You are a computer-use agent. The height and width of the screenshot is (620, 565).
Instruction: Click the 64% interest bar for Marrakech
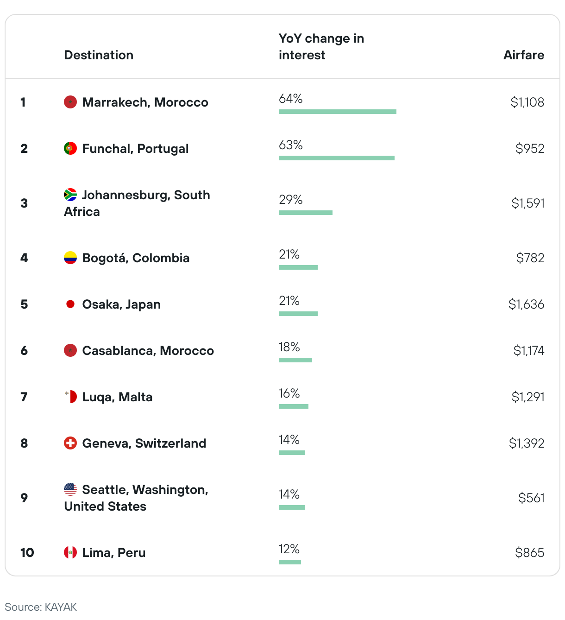tap(338, 112)
